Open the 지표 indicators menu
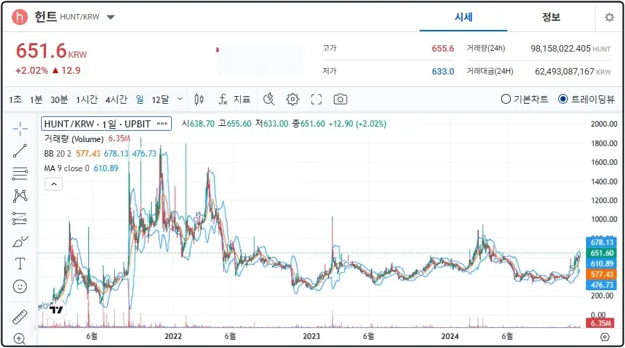 [235, 100]
